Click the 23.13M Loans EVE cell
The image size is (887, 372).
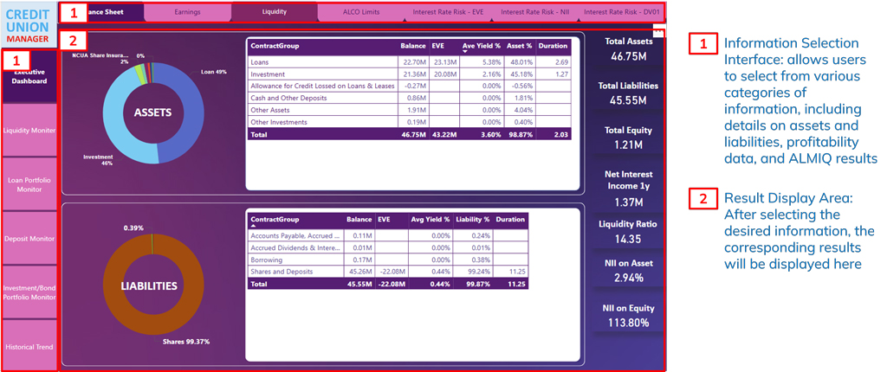444,62
